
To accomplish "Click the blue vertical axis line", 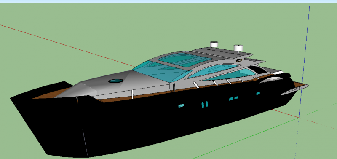I will click(305, 58).
